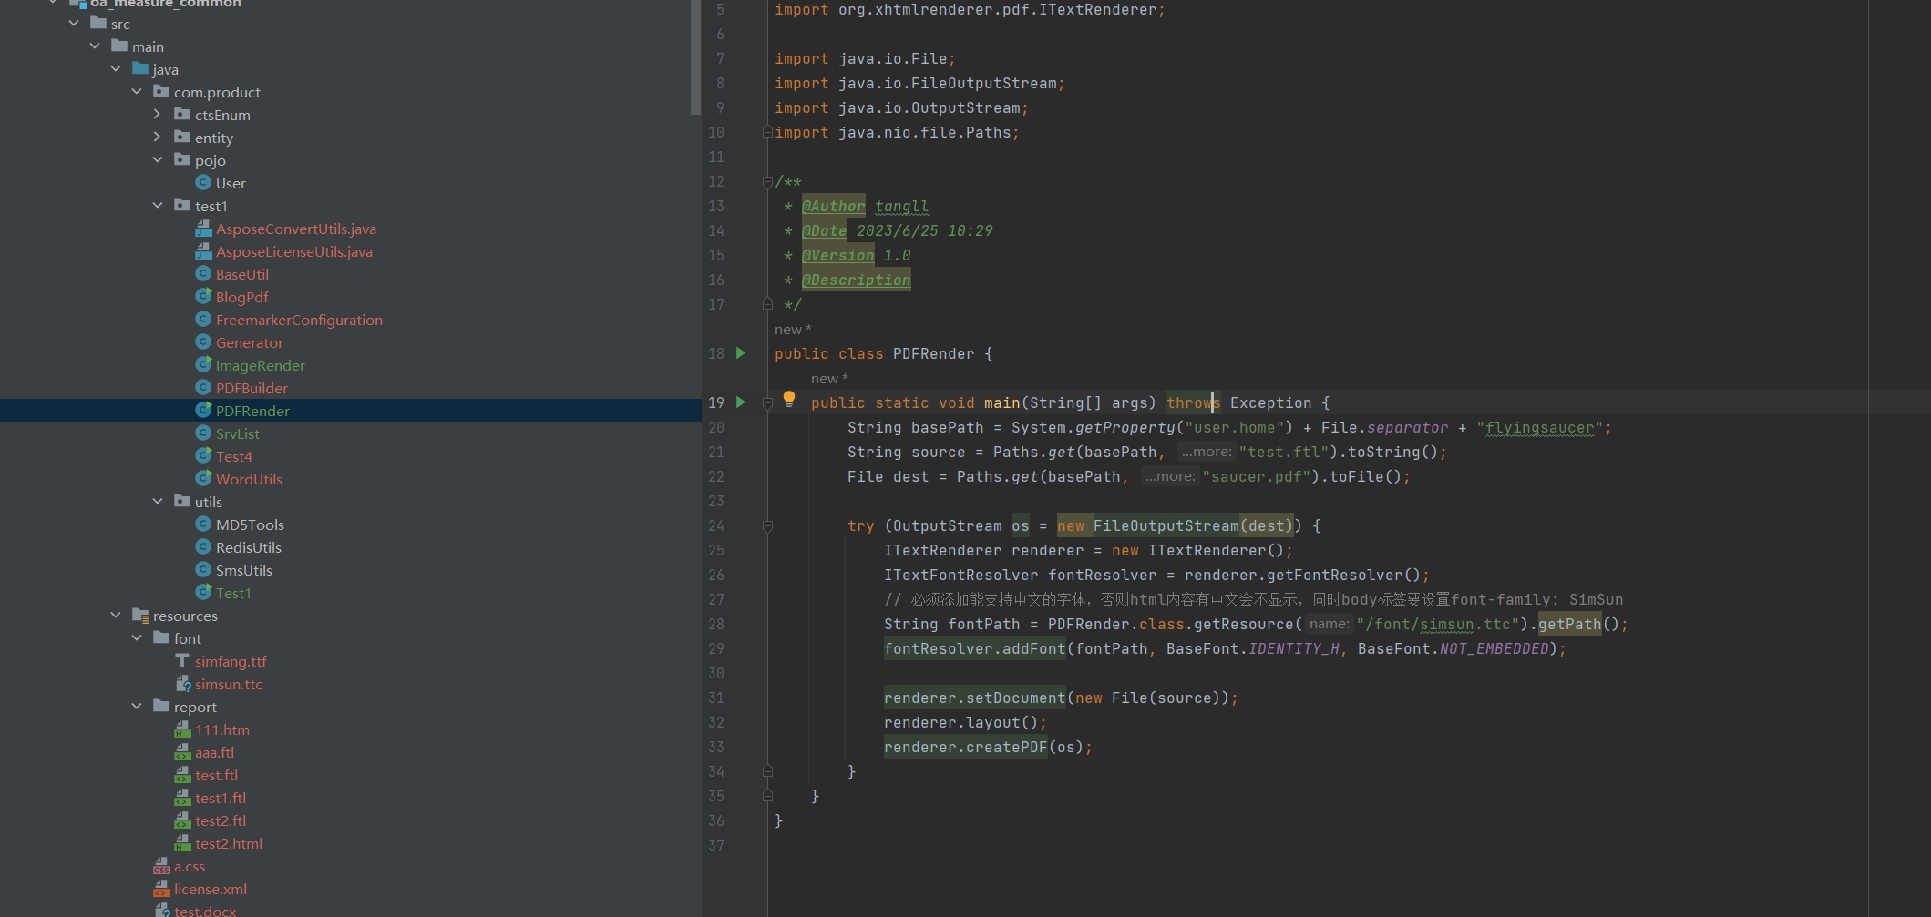Image resolution: width=1931 pixels, height=917 pixels.
Task: Collapse the main folder
Action: pyautogui.click(x=95, y=46)
